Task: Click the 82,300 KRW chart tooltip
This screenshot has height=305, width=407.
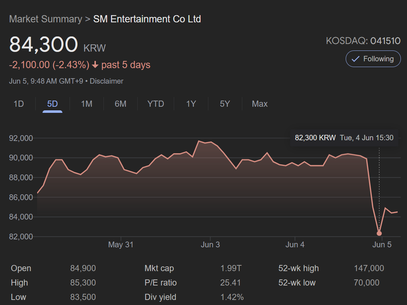Action: 344,138
